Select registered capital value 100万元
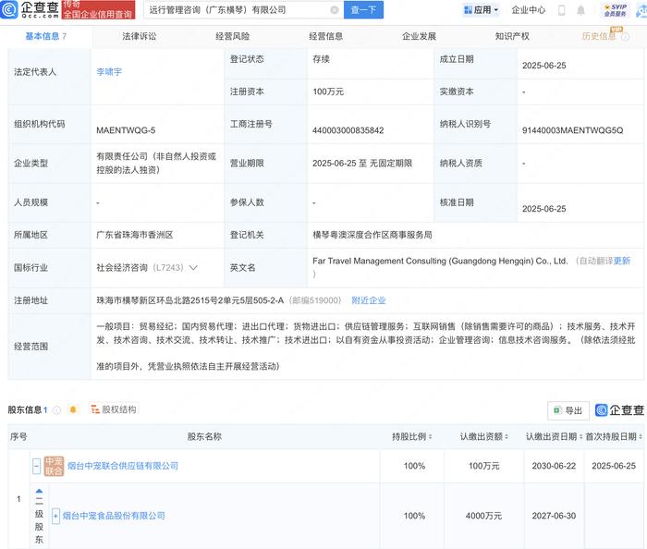647x549 pixels. point(328,91)
